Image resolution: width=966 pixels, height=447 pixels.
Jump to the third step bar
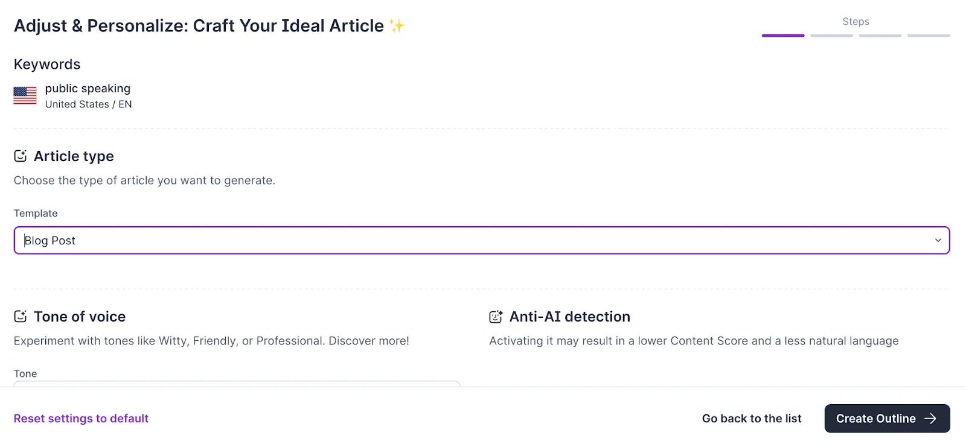(x=880, y=36)
